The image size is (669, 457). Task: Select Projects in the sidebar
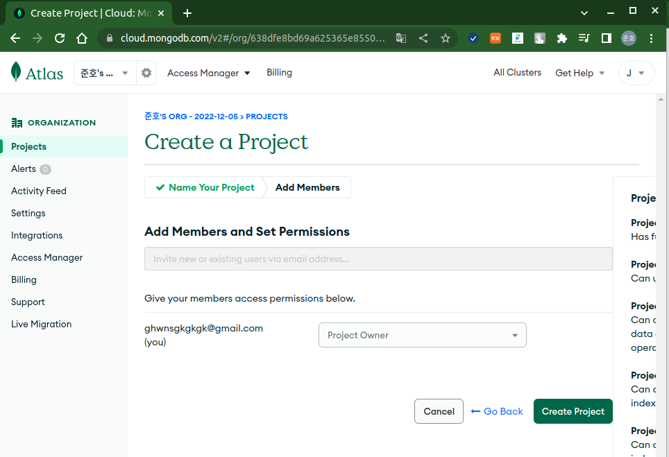(x=64, y=146)
